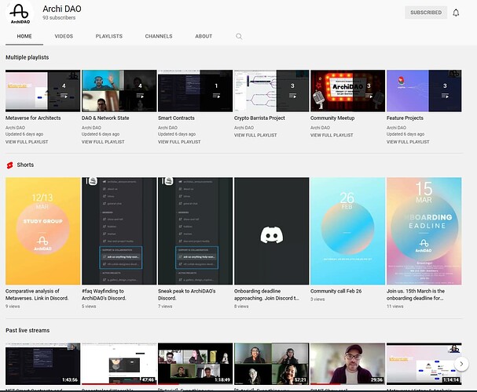This screenshot has height=392, width=477.
Task: View full playlist for Metaverse for Architects
Action: tap(27, 142)
